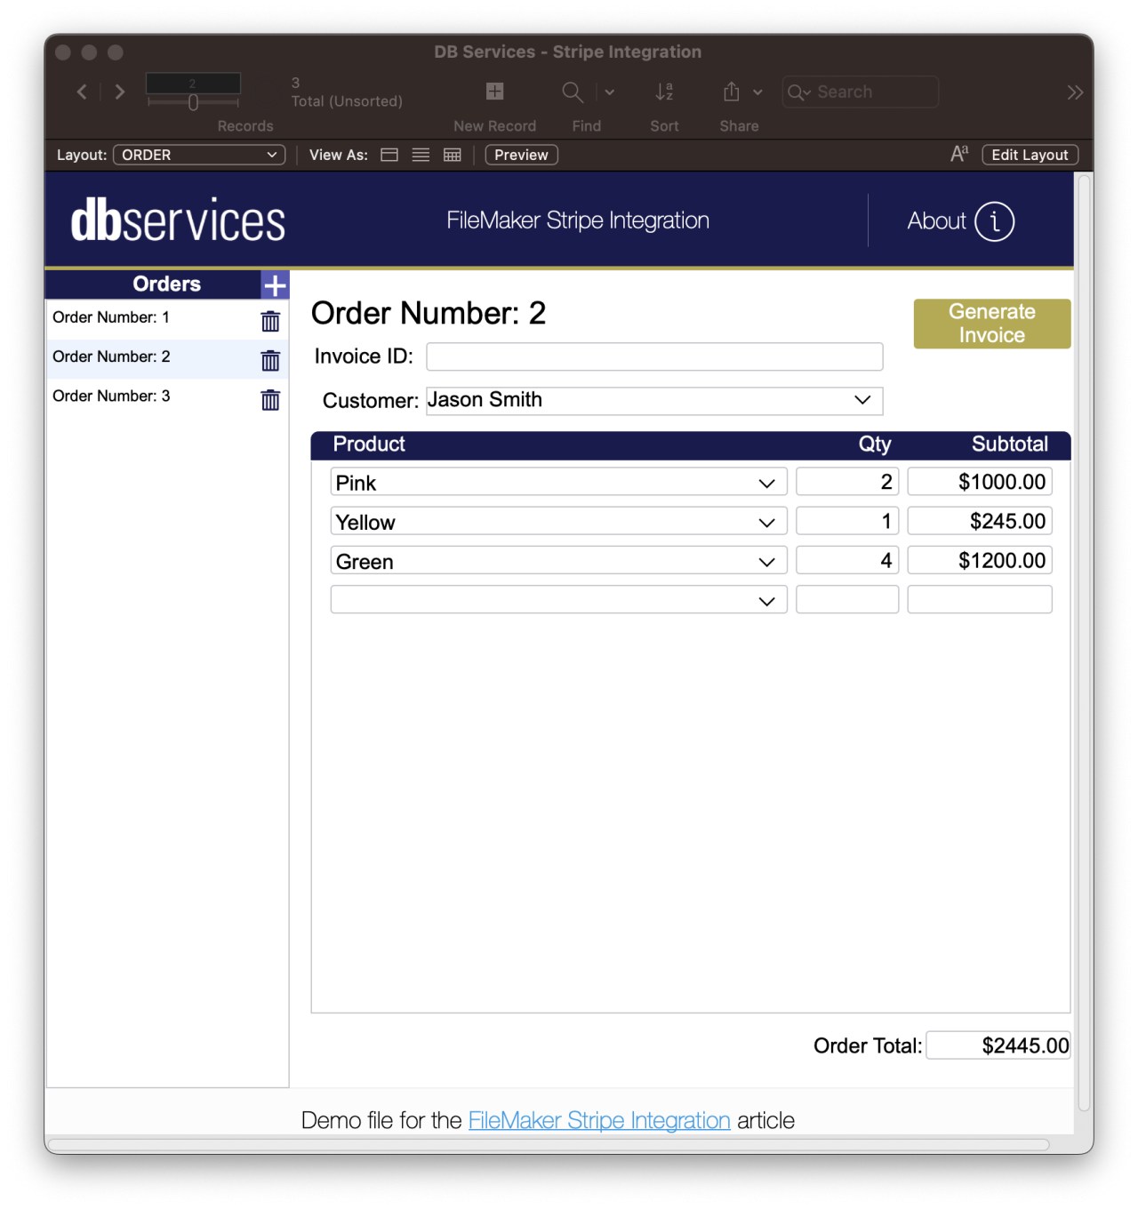This screenshot has width=1138, height=1209.
Task: Click the Sort toolbar icon
Action: 664,92
